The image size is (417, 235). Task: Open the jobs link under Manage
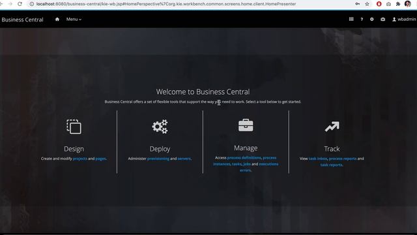[247, 164]
